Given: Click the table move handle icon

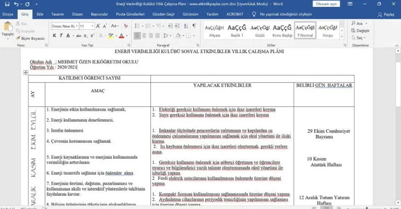Looking at the screenshot, I should coord(26,72).
